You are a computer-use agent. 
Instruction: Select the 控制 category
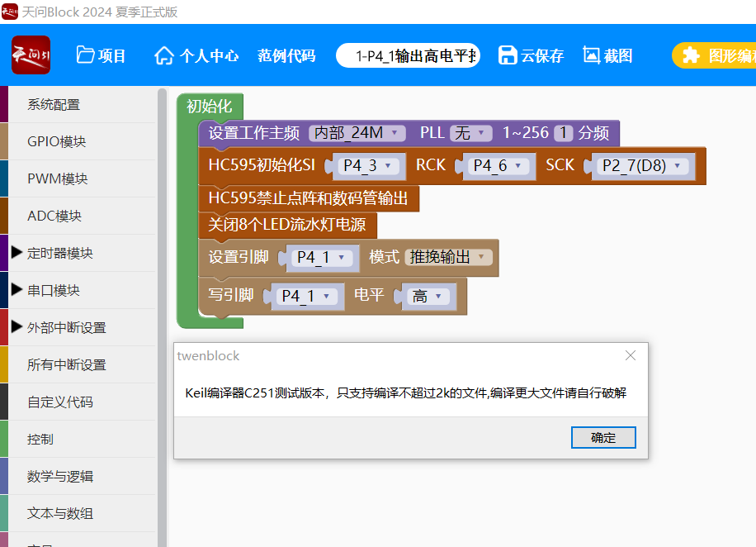click(78, 439)
